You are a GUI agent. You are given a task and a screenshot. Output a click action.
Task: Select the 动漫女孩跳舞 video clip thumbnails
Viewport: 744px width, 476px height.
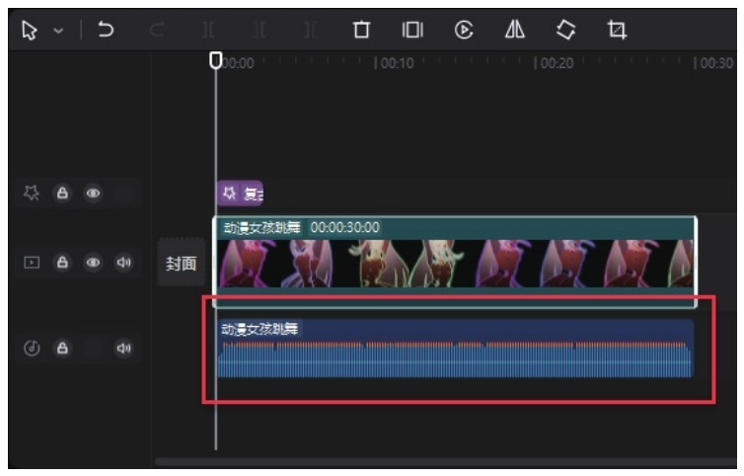455,264
